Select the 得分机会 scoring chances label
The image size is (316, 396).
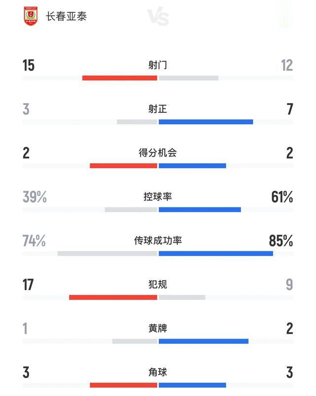tap(158, 153)
